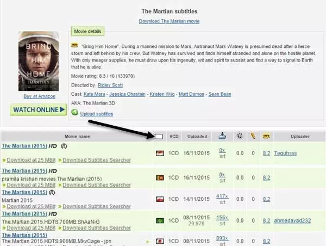Open the Download The Martian movie link

click(x=168, y=21)
